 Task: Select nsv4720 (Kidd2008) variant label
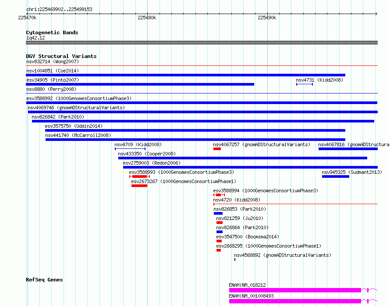click(237, 200)
